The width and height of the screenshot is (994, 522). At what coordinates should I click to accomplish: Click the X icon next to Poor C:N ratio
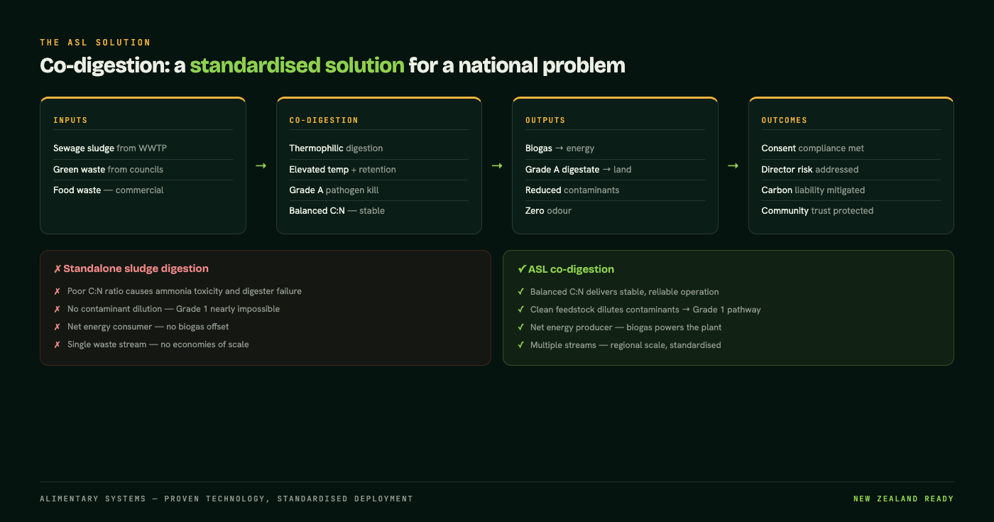click(57, 292)
